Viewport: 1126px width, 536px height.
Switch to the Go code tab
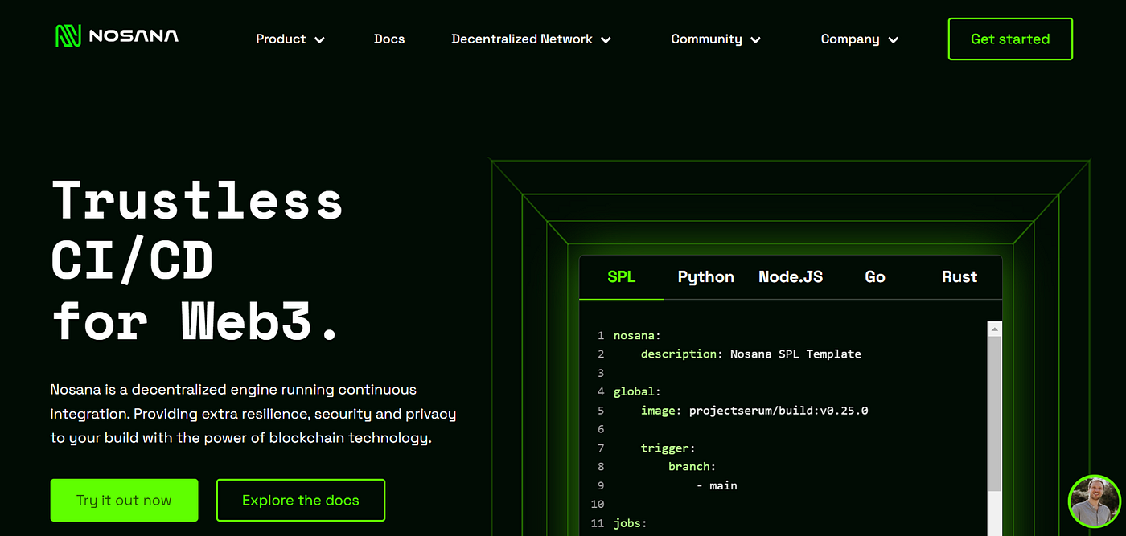875,277
